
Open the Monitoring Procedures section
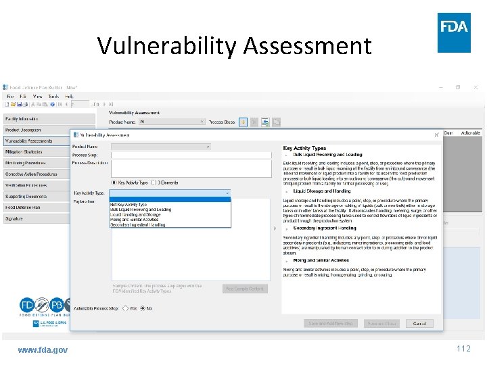[37, 163]
